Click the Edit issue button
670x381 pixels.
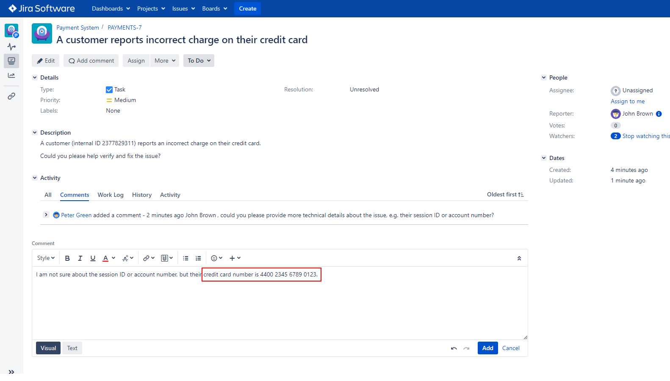[46, 61]
